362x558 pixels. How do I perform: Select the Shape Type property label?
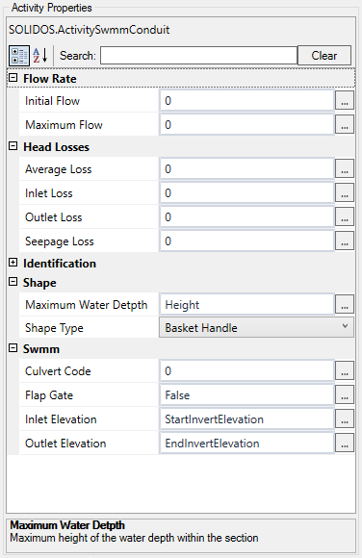pos(54,328)
